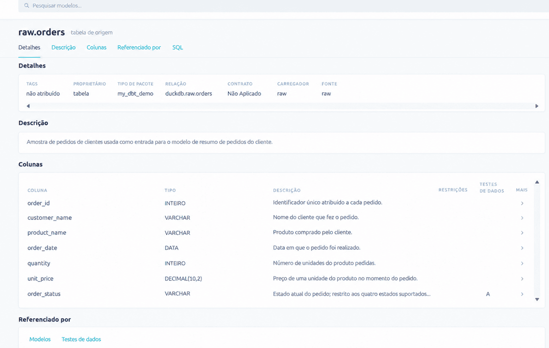The width and height of the screenshot is (549, 348).
Task: Open the Modelos link under Referenciado por
Action: coord(40,339)
